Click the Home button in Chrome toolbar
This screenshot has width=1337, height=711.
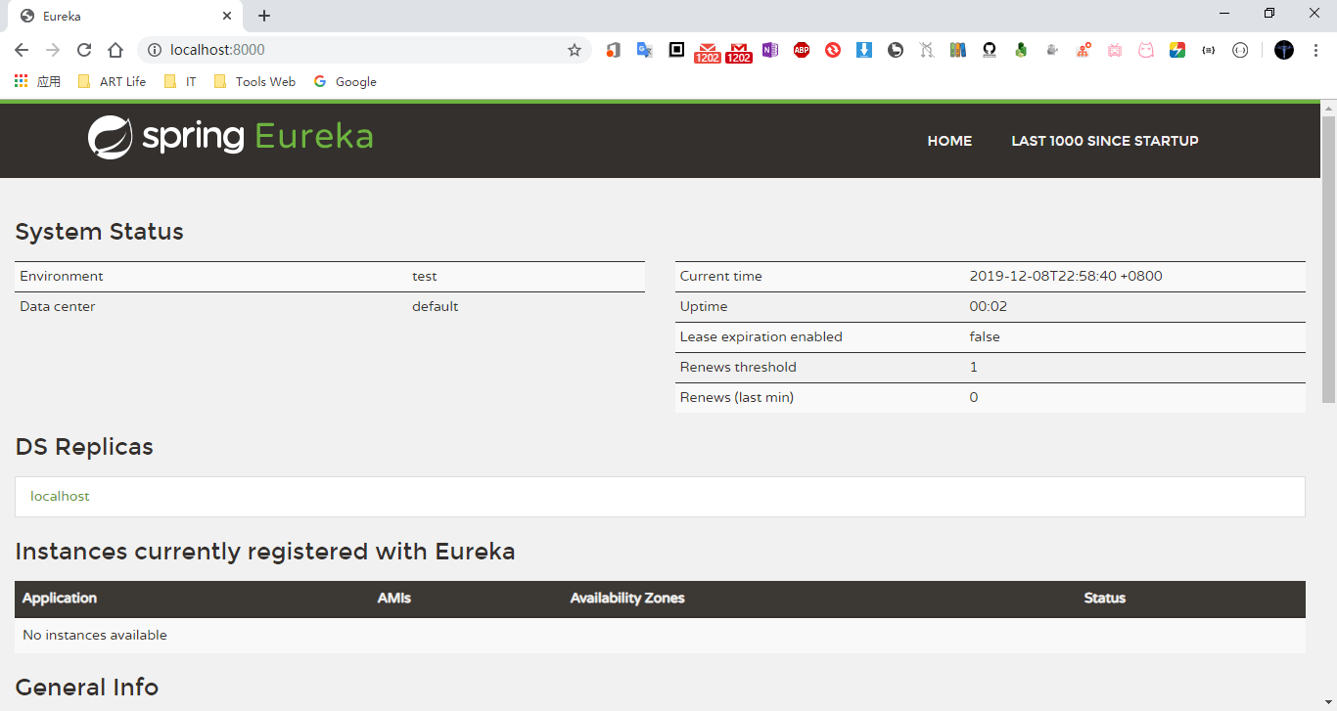(115, 50)
